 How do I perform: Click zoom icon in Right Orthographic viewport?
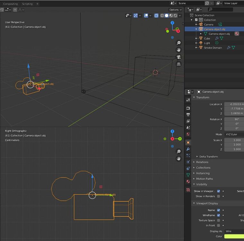coord(179,151)
